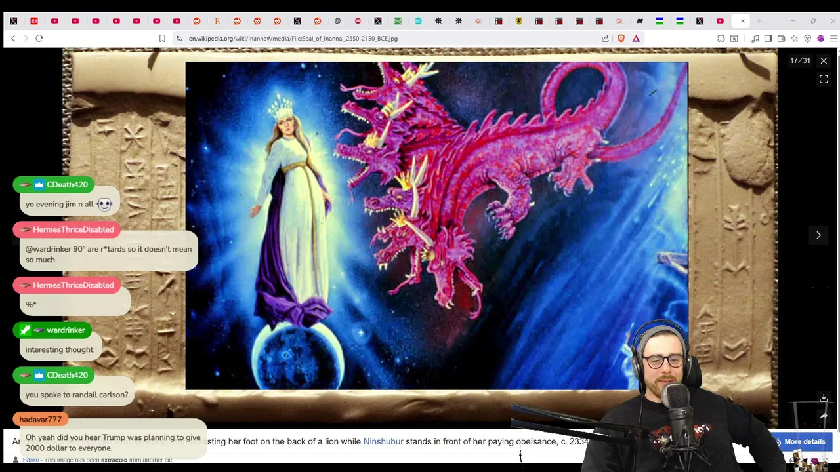Launch the Leo AI sparkle icon
840x472 pixels.
(x=794, y=39)
